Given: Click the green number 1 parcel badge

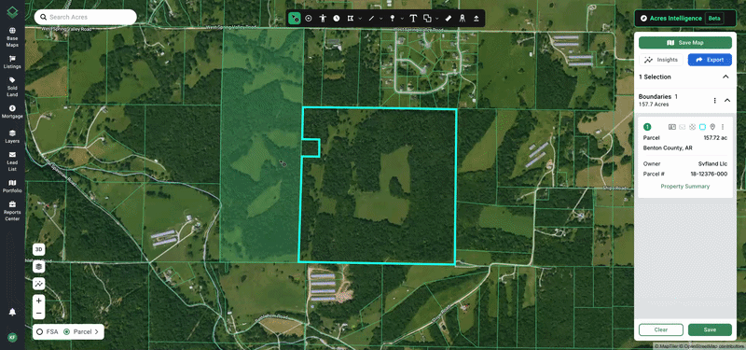Looking at the screenshot, I should coord(647,127).
